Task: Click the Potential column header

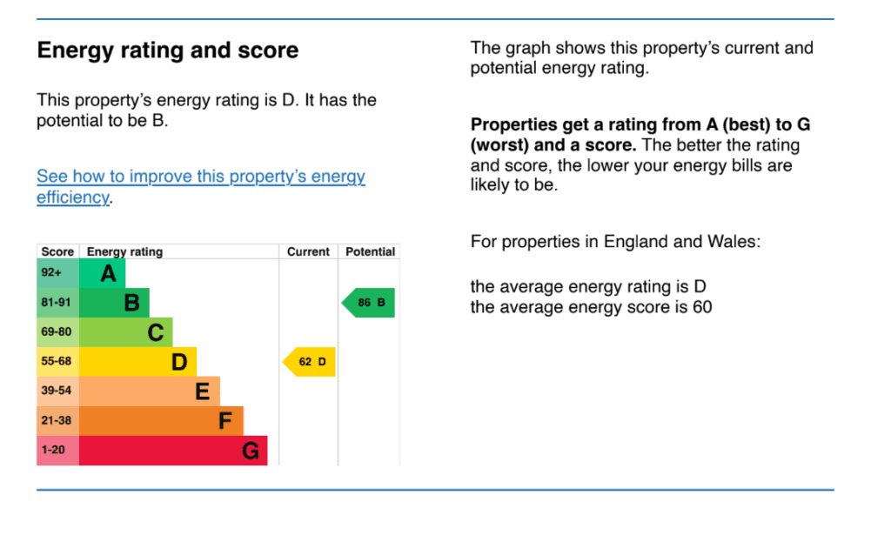Action: (370, 252)
